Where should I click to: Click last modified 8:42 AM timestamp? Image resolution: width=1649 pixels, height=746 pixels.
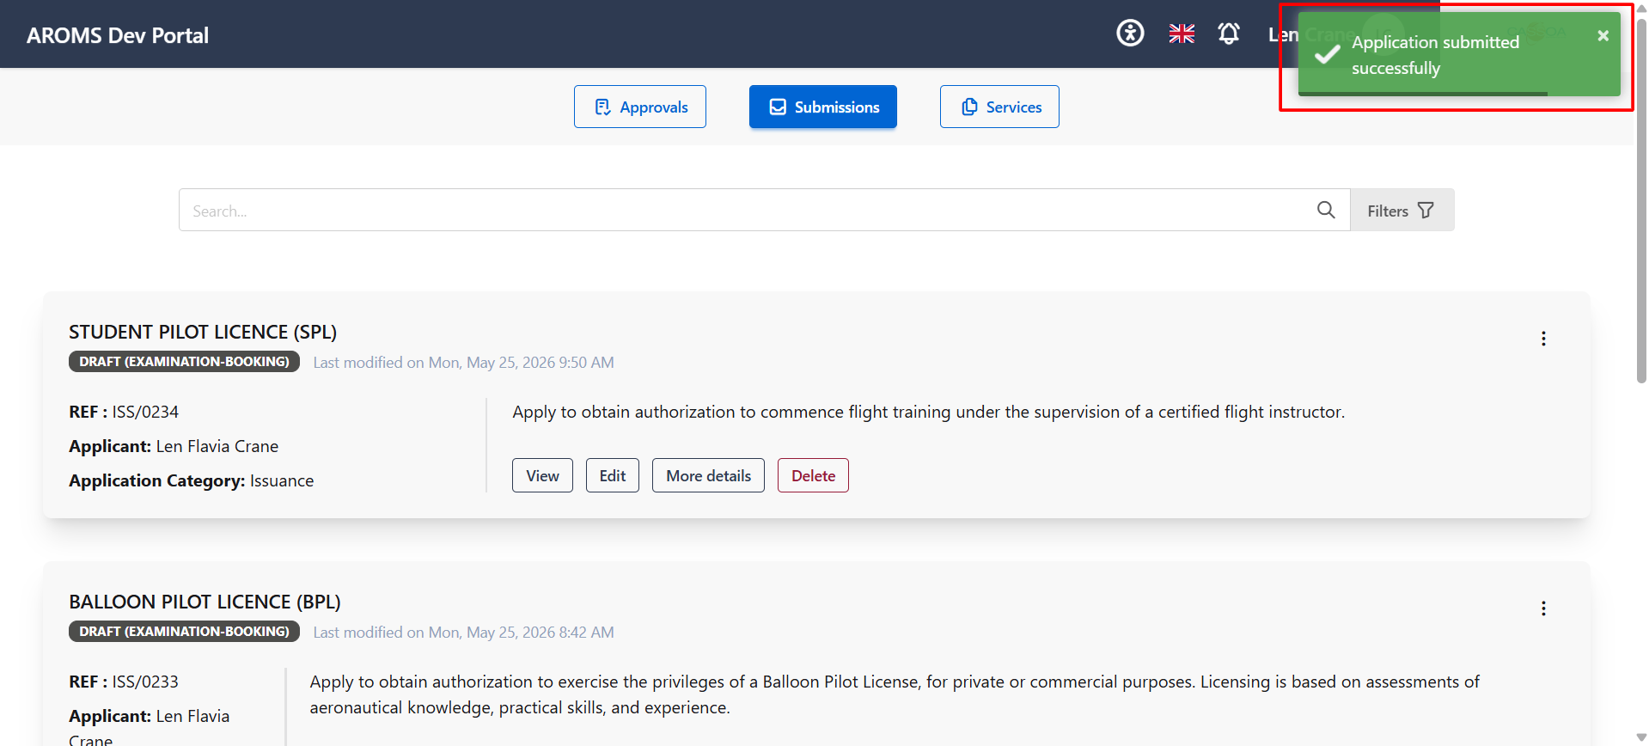click(x=463, y=633)
